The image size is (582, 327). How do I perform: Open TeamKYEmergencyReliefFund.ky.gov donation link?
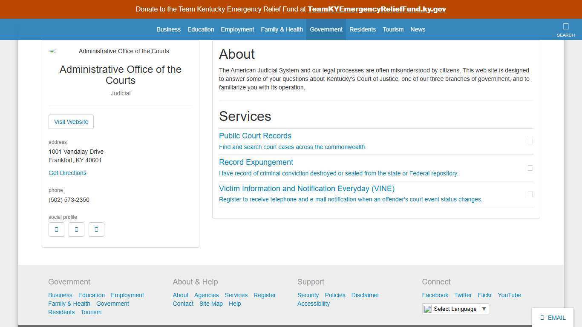(x=377, y=9)
